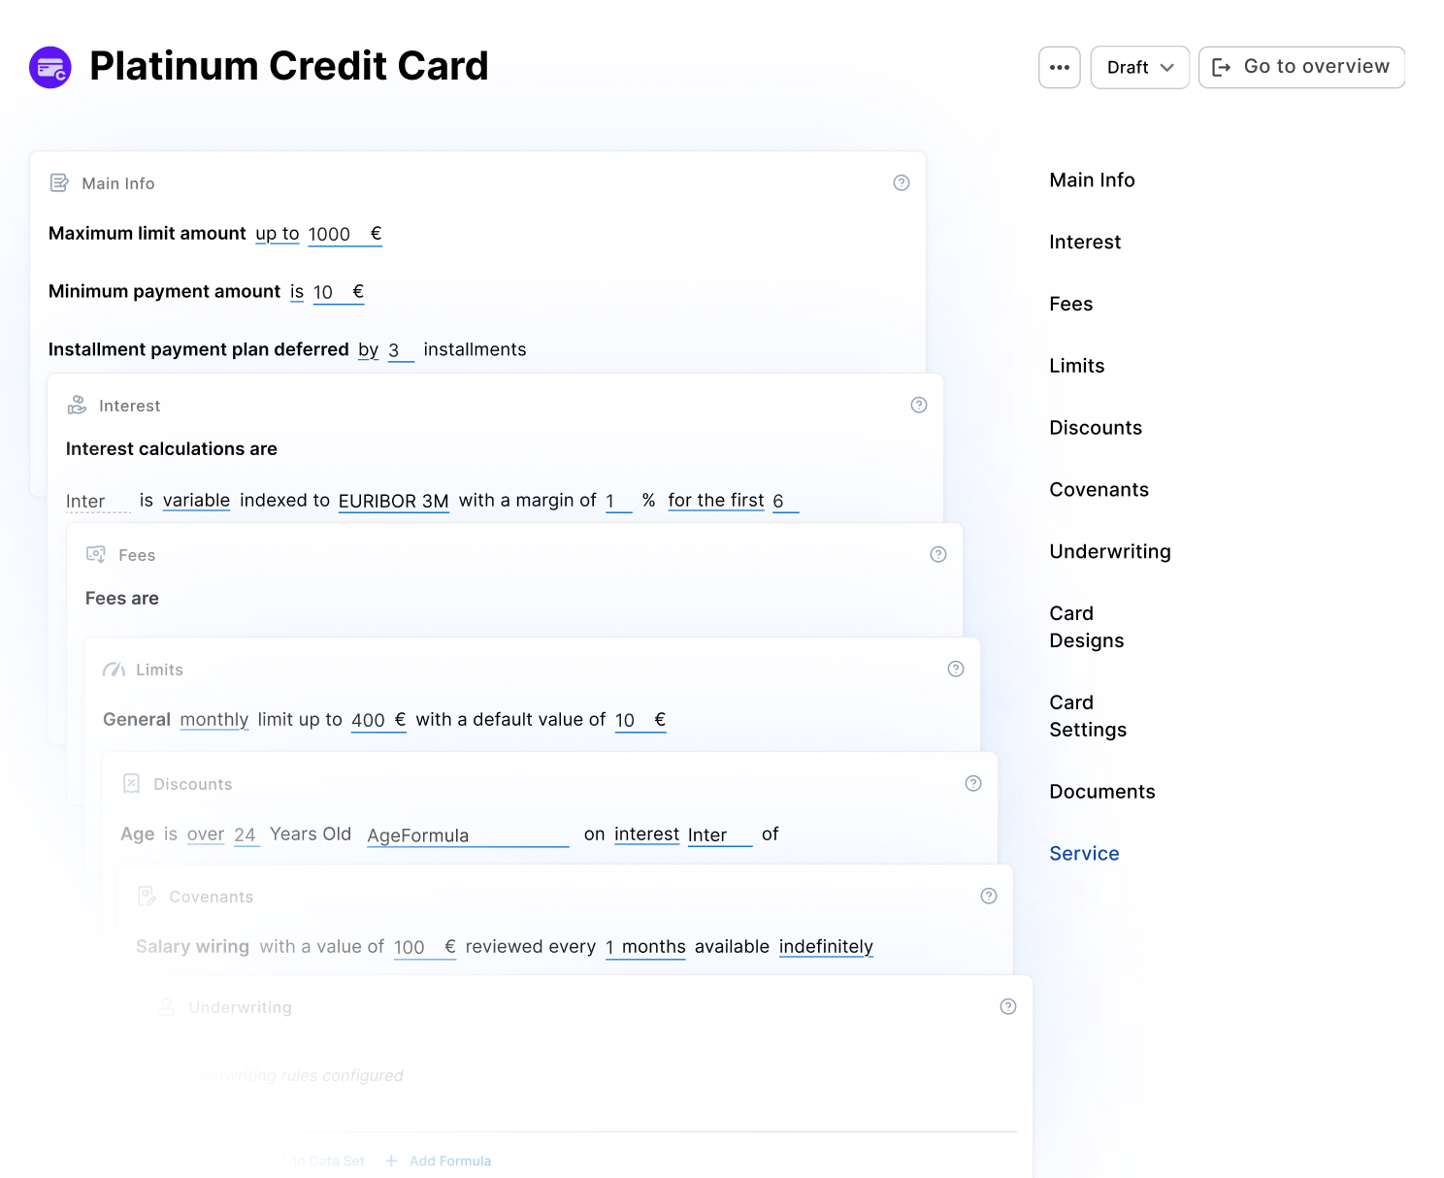Click the Main Info help icon
This screenshot has width=1444, height=1178.
pos(901,182)
